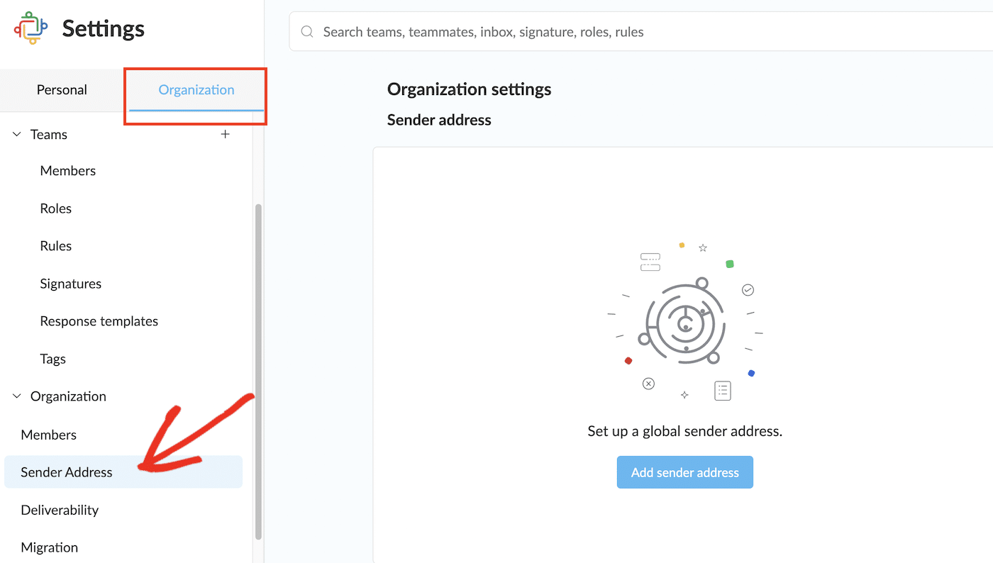
Task: Open the Migration settings
Action: (50, 547)
